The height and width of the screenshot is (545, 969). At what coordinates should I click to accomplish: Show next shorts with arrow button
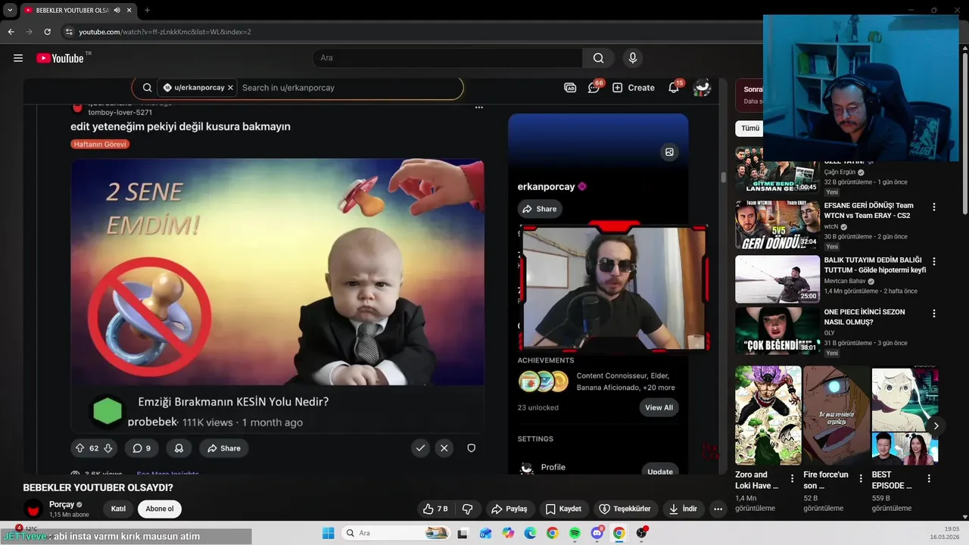[x=936, y=426]
